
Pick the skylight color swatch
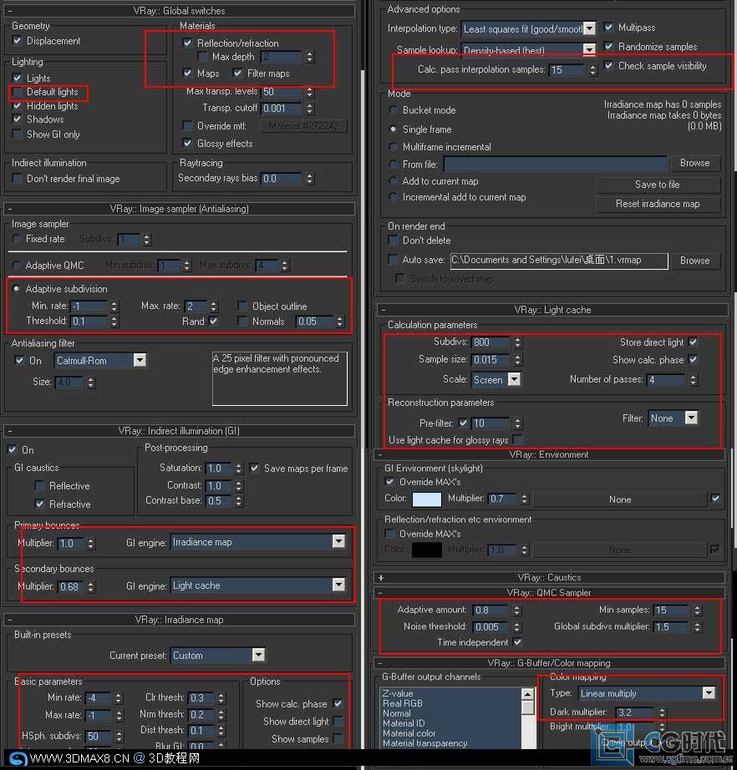click(x=427, y=499)
